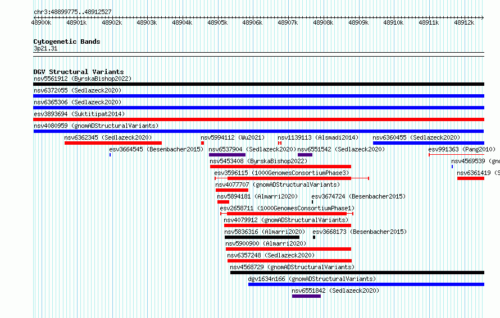Screen dimensions: 500x318
Task: Open nsv5900900 (Almarri2020) label
Action: [266, 243]
